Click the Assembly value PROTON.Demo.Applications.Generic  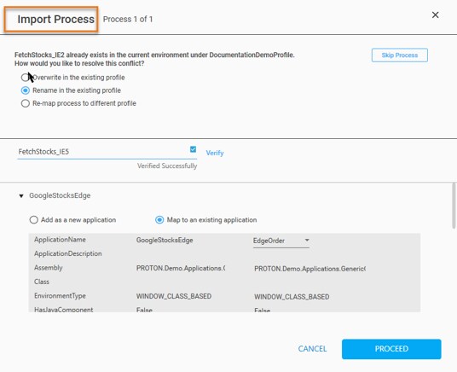tap(309, 269)
